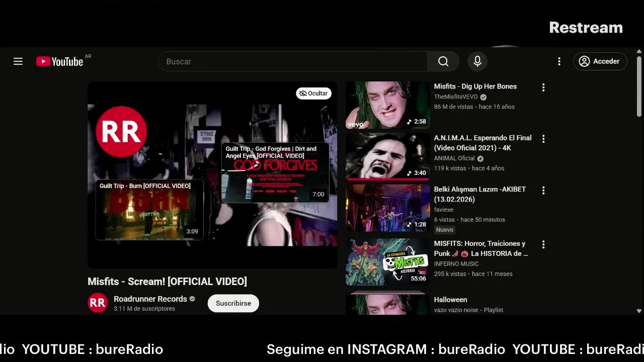Screen dimensions: 644x362
Task: Open options for Belki Alışman Lazım
Action: pyautogui.click(x=543, y=191)
